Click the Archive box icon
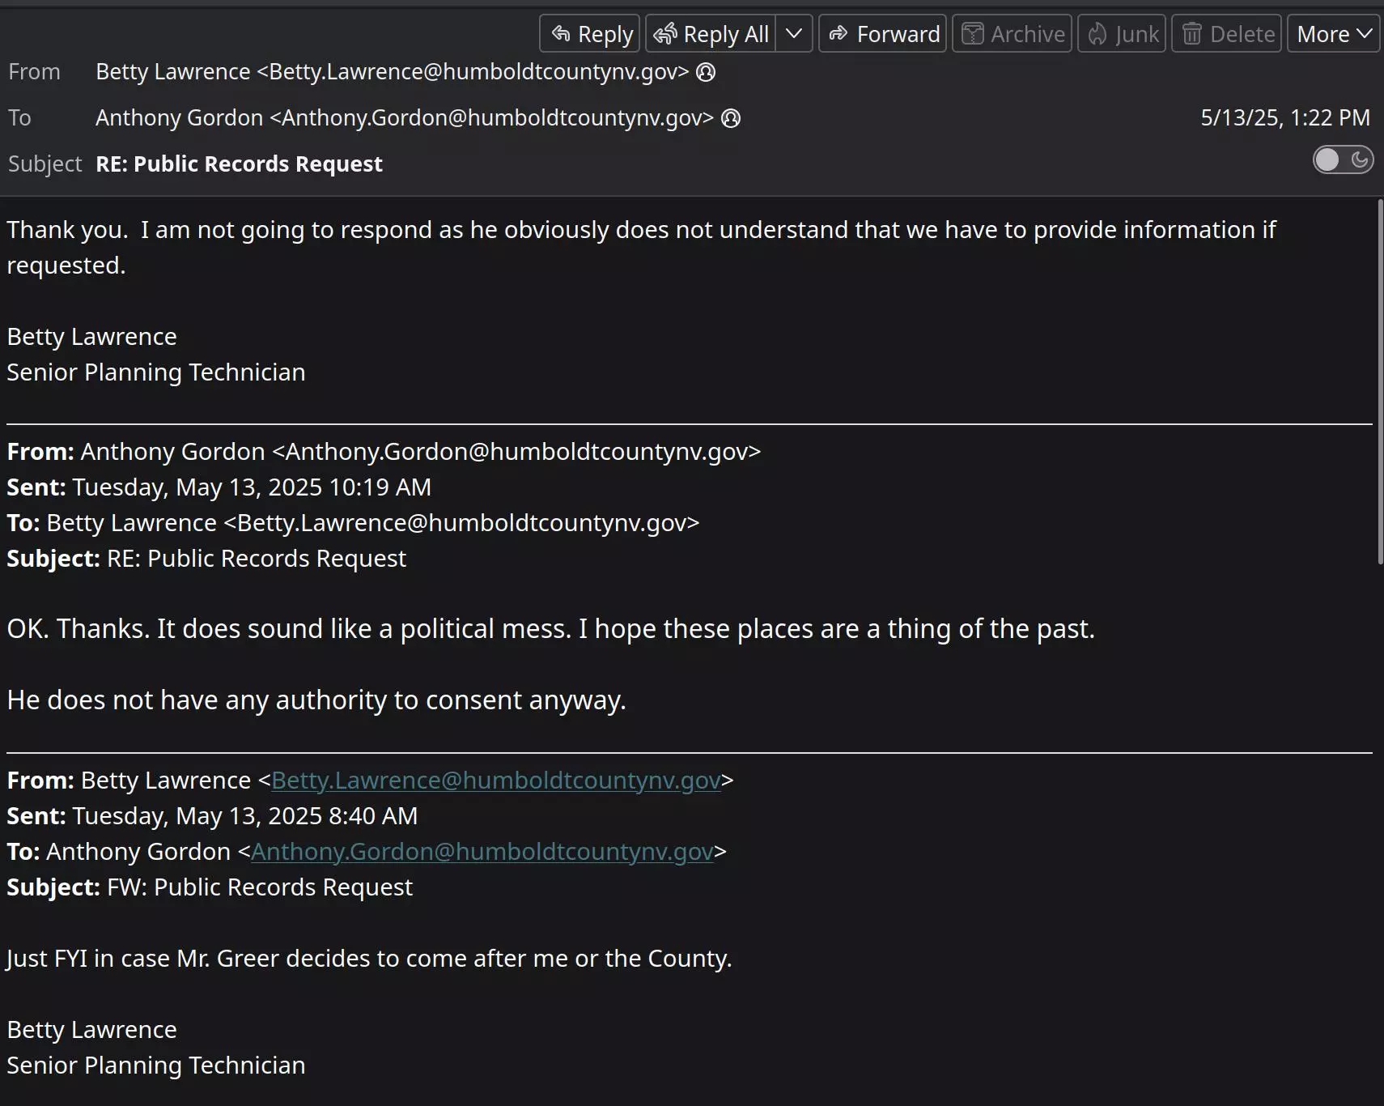Image resolution: width=1384 pixels, height=1106 pixels. coord(972,34)
